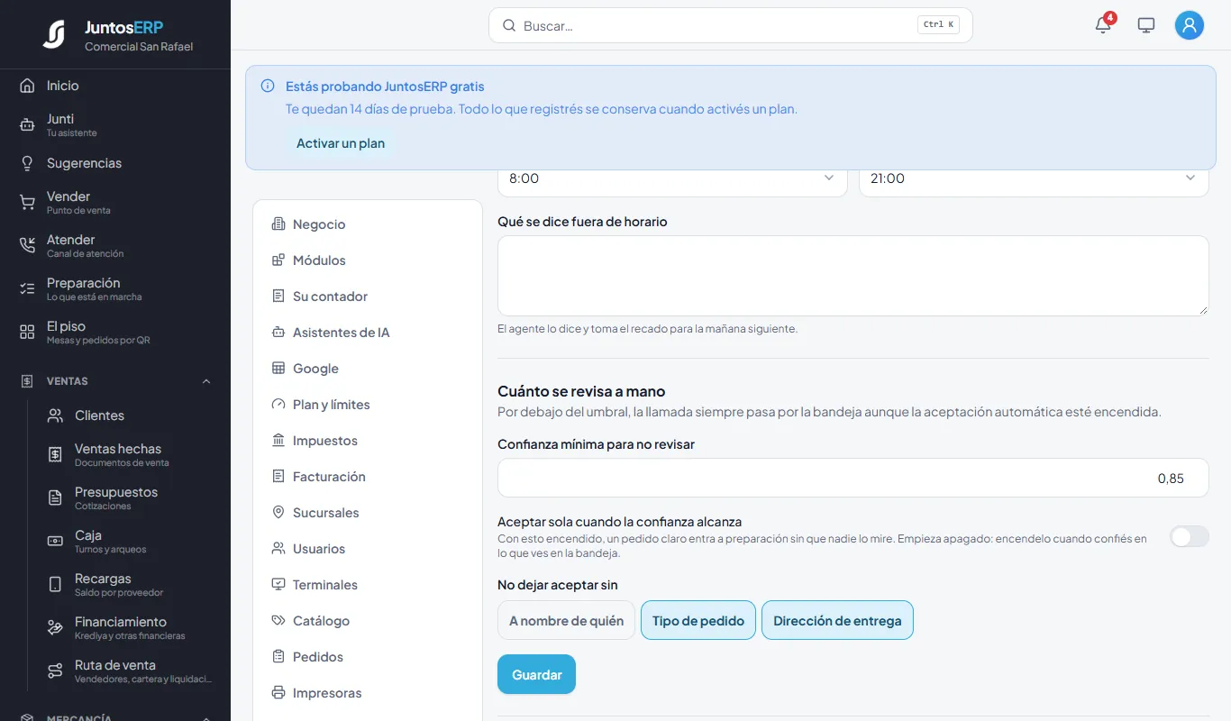This screenshot has height=721, width=1231.
Task: Open the Asistentes de IA settings tab
Action: [368, 333]
